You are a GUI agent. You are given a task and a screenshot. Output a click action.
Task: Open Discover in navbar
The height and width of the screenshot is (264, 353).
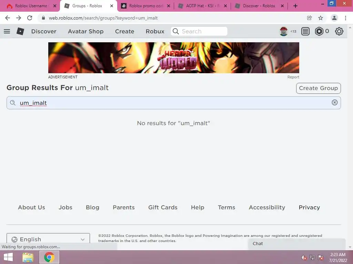pyautogui.click(x=44, y=31)
